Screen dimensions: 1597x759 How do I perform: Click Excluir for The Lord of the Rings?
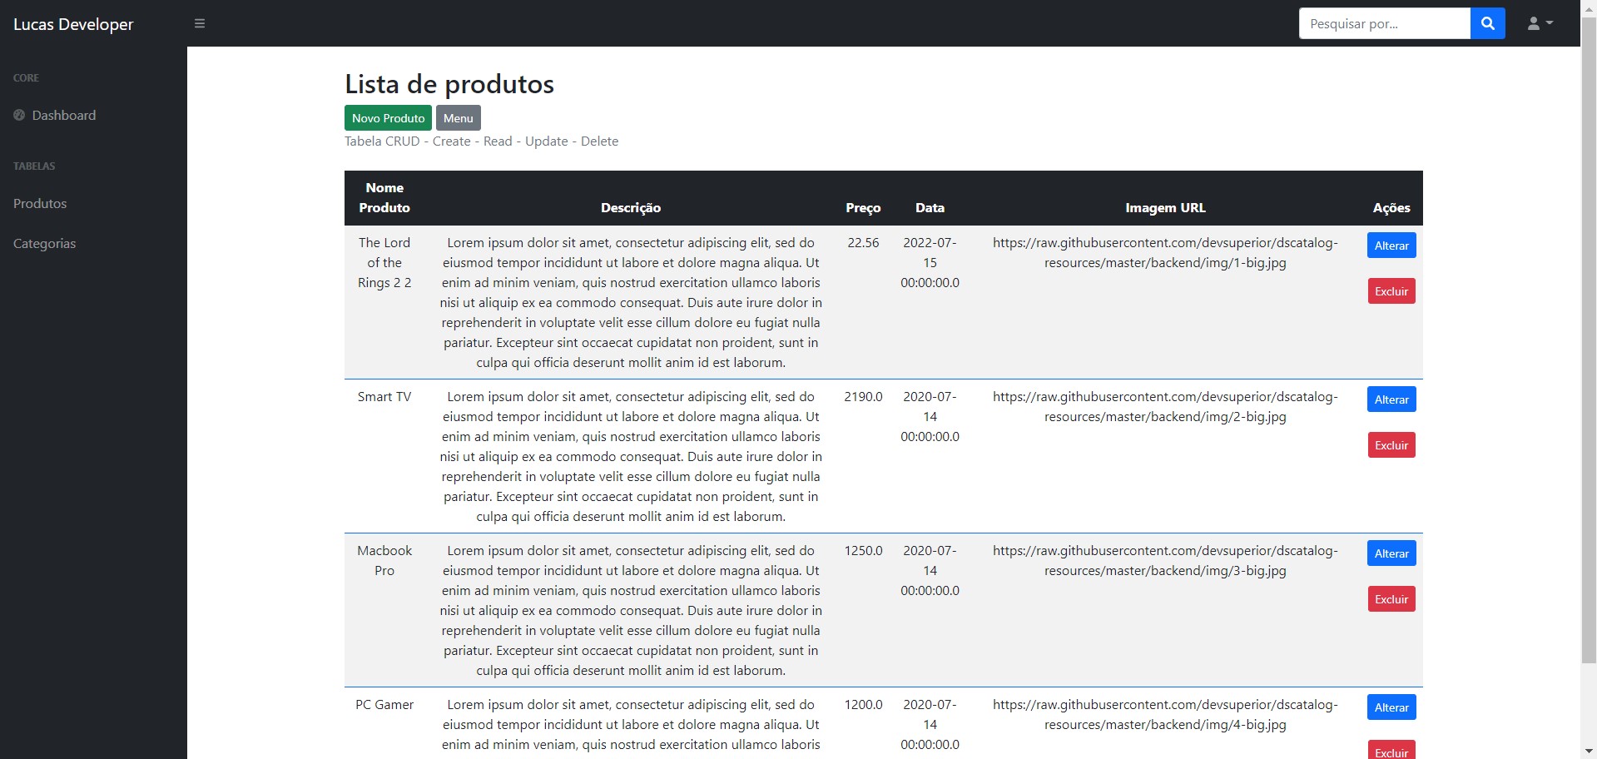pos(1391,290)
